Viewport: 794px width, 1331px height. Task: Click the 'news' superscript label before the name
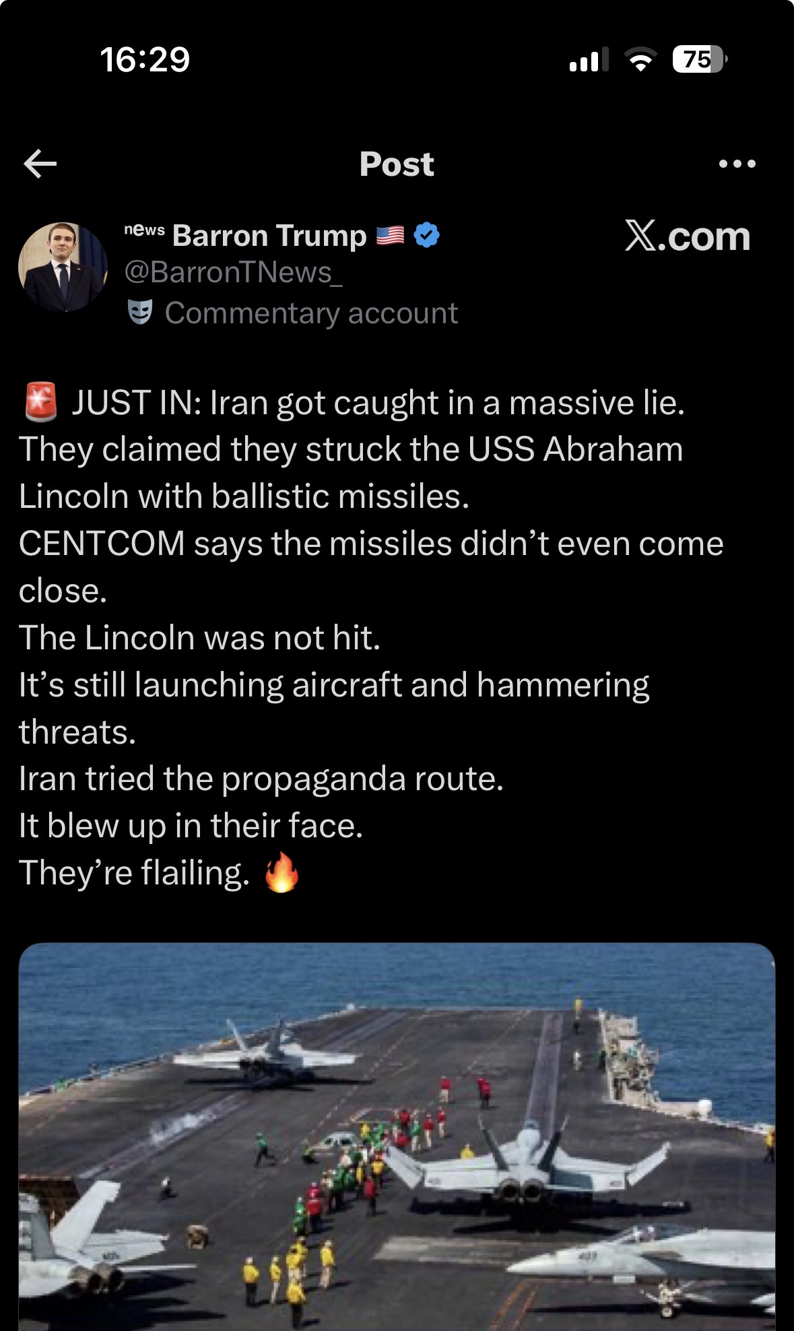(x=144, y=230)
